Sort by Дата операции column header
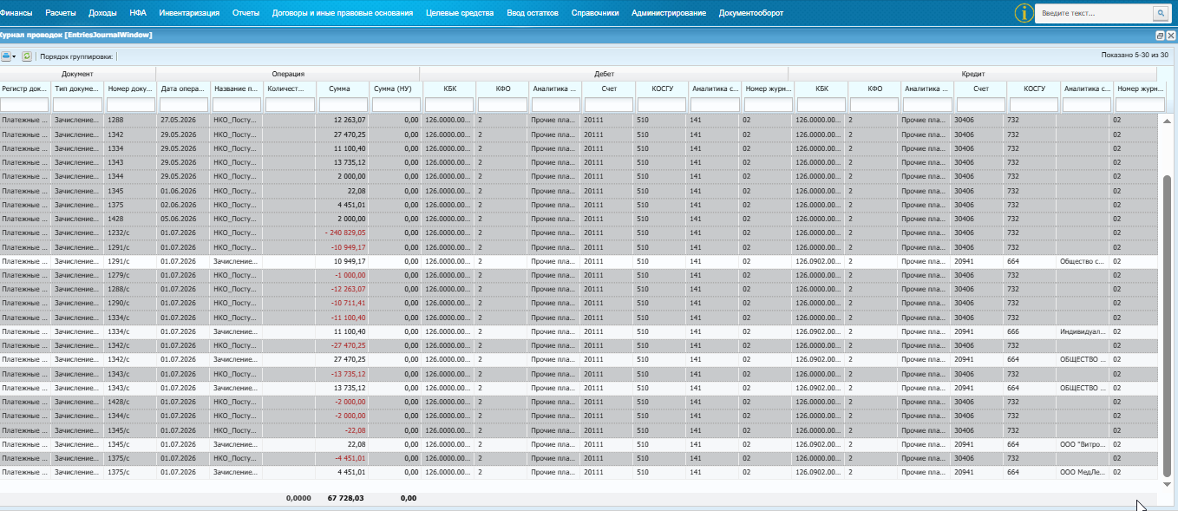 183,88
